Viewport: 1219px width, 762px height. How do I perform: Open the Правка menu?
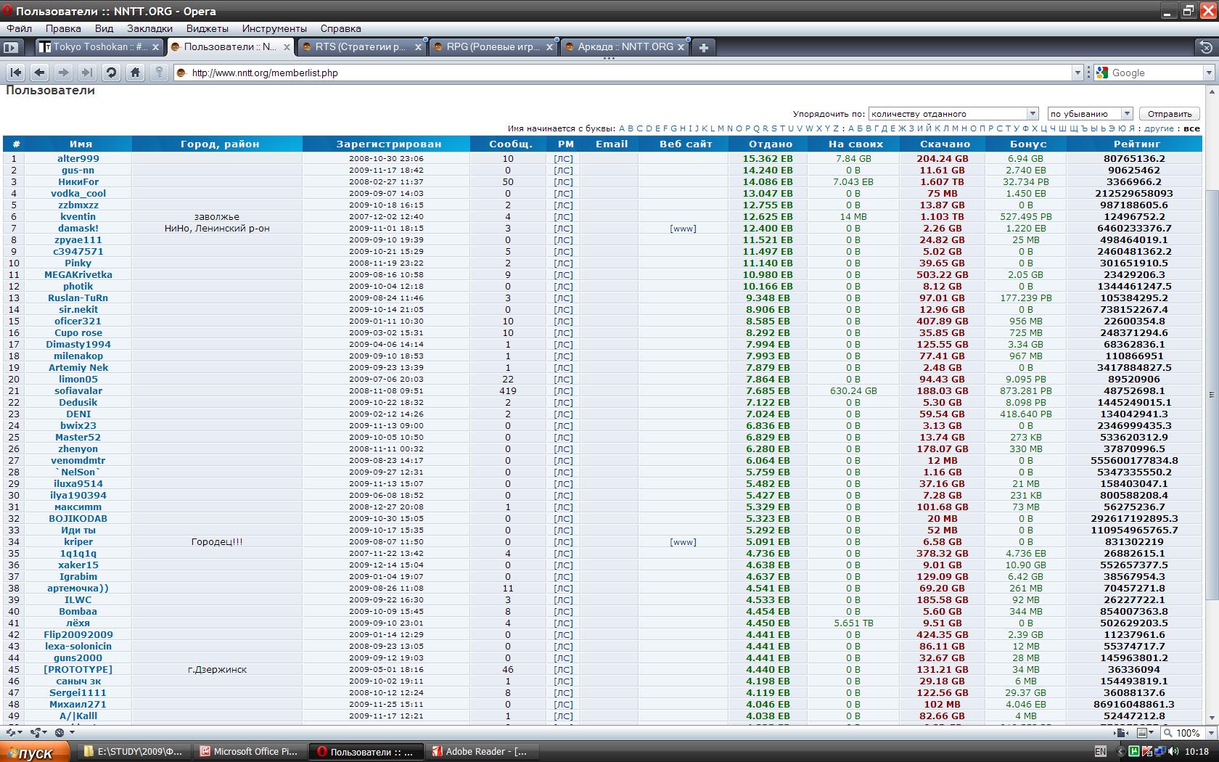pyautogui.click(x=63, y=28)
